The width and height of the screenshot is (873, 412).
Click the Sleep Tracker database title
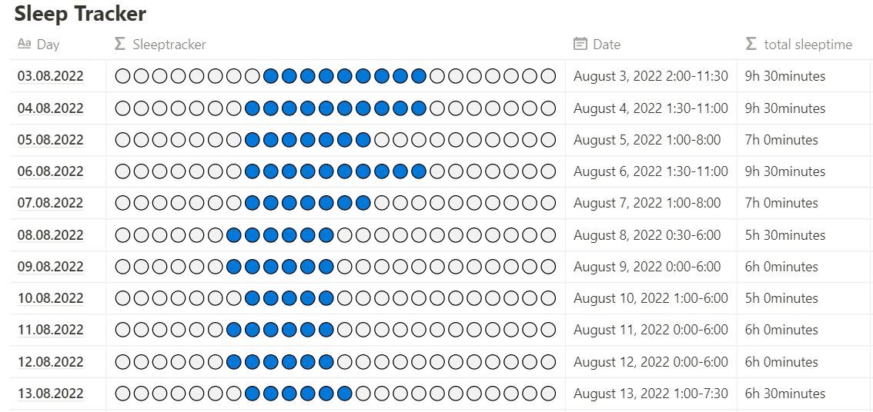coord(80,13)
